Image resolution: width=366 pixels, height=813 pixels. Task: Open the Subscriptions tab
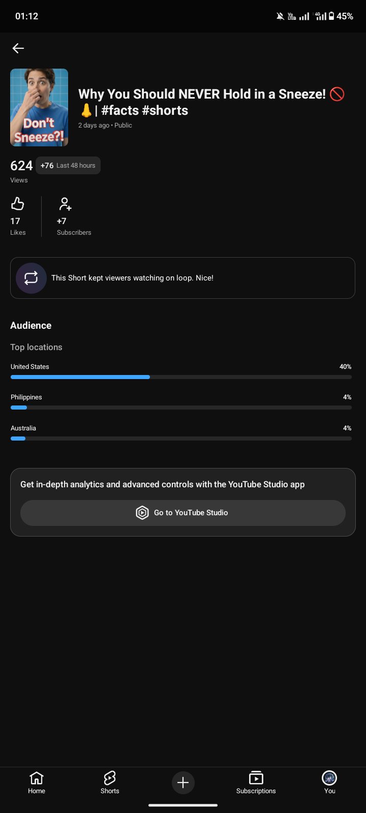click(256, 783)
